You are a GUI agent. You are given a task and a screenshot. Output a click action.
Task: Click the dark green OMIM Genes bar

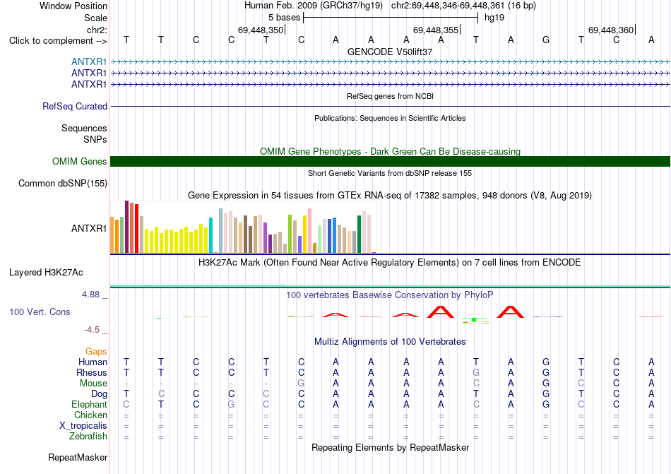coord(391,161)
